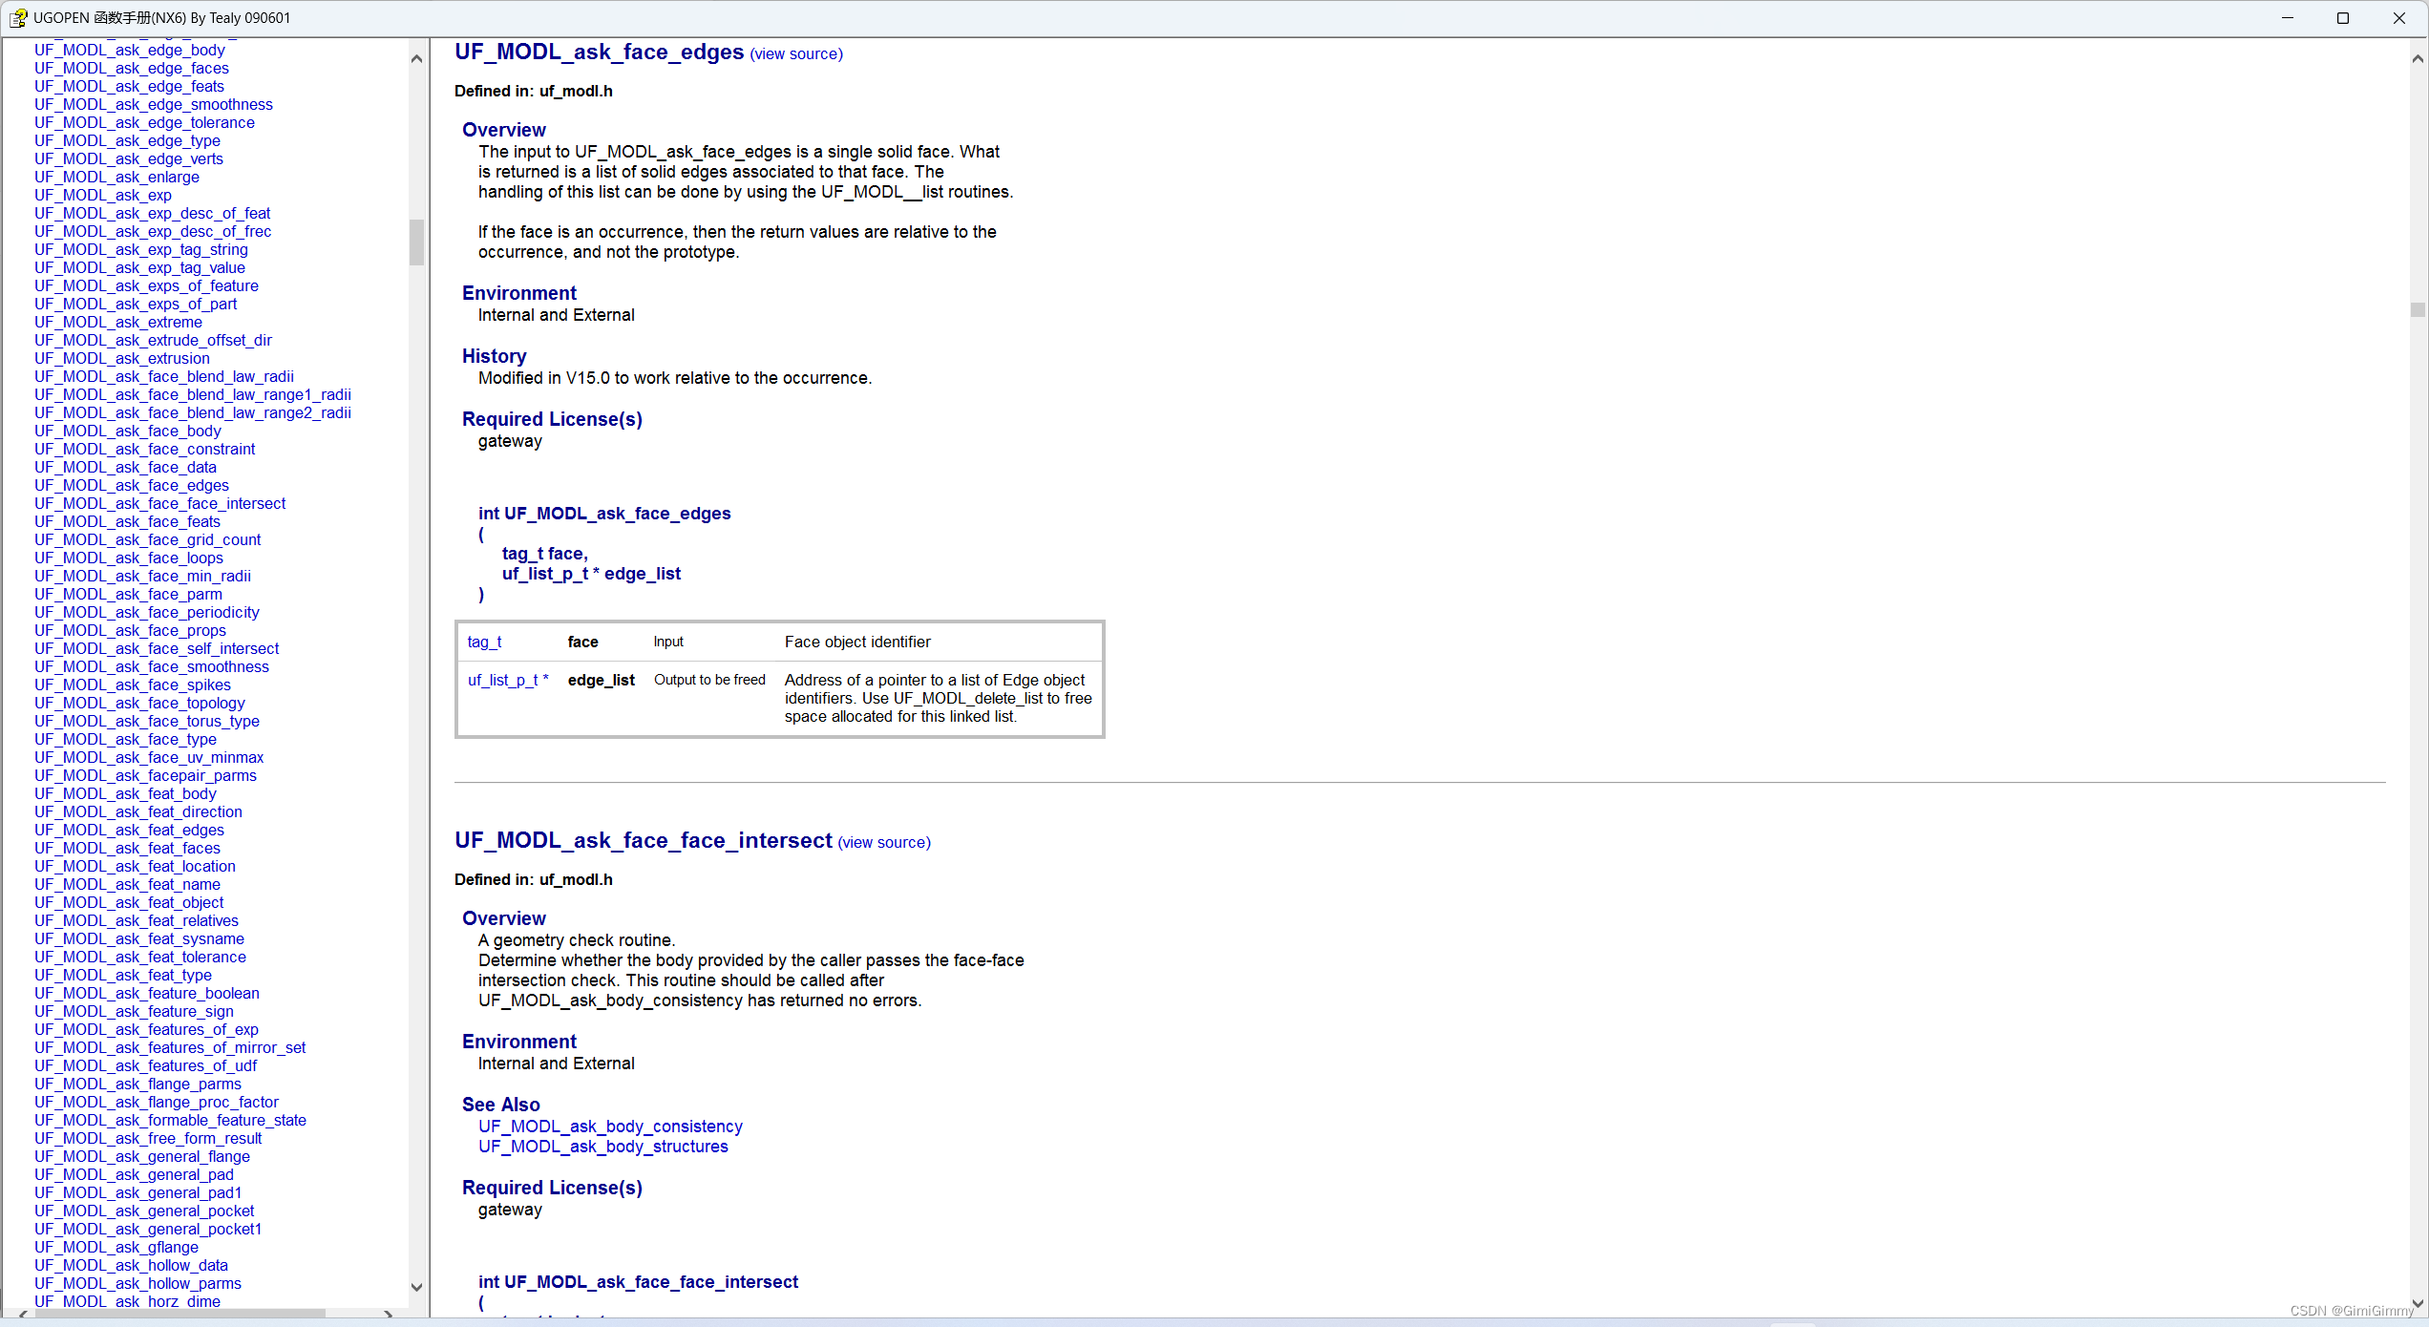
Task: Select UF_MODL_ask_face_blend_law_radii
Action: (x=164, y=376)
